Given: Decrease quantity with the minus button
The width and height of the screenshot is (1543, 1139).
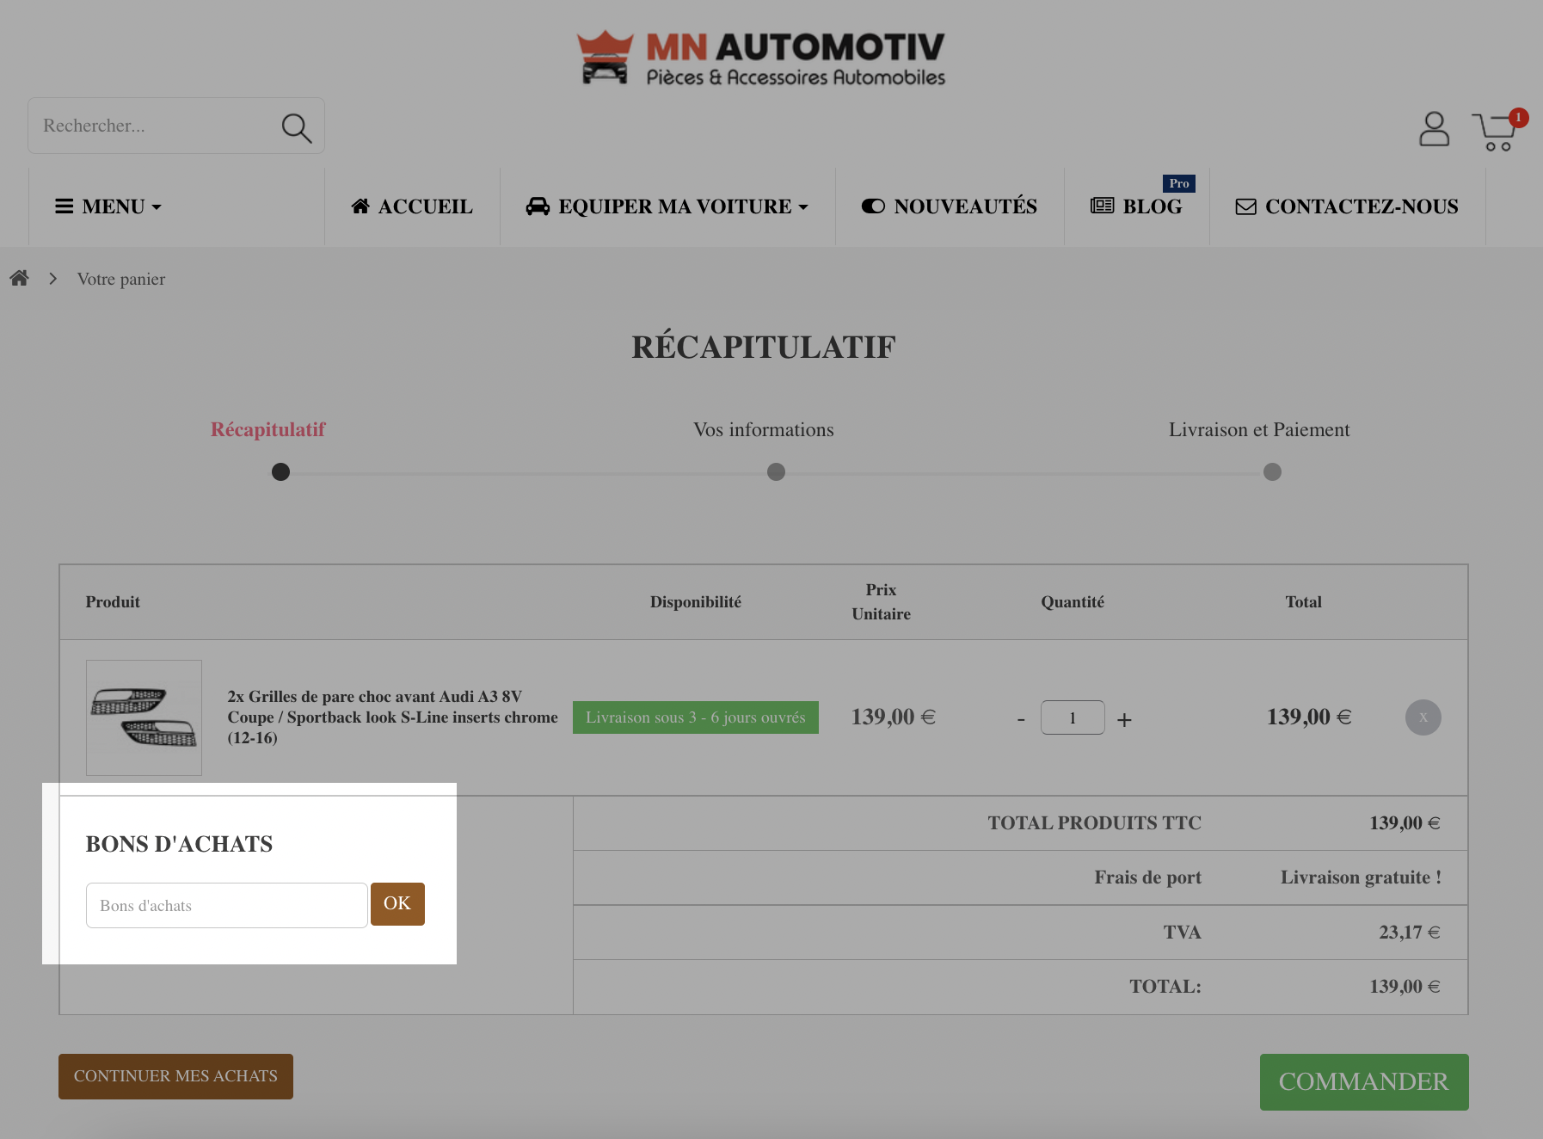Looking at the screenshot, I should click(1021, 719).
